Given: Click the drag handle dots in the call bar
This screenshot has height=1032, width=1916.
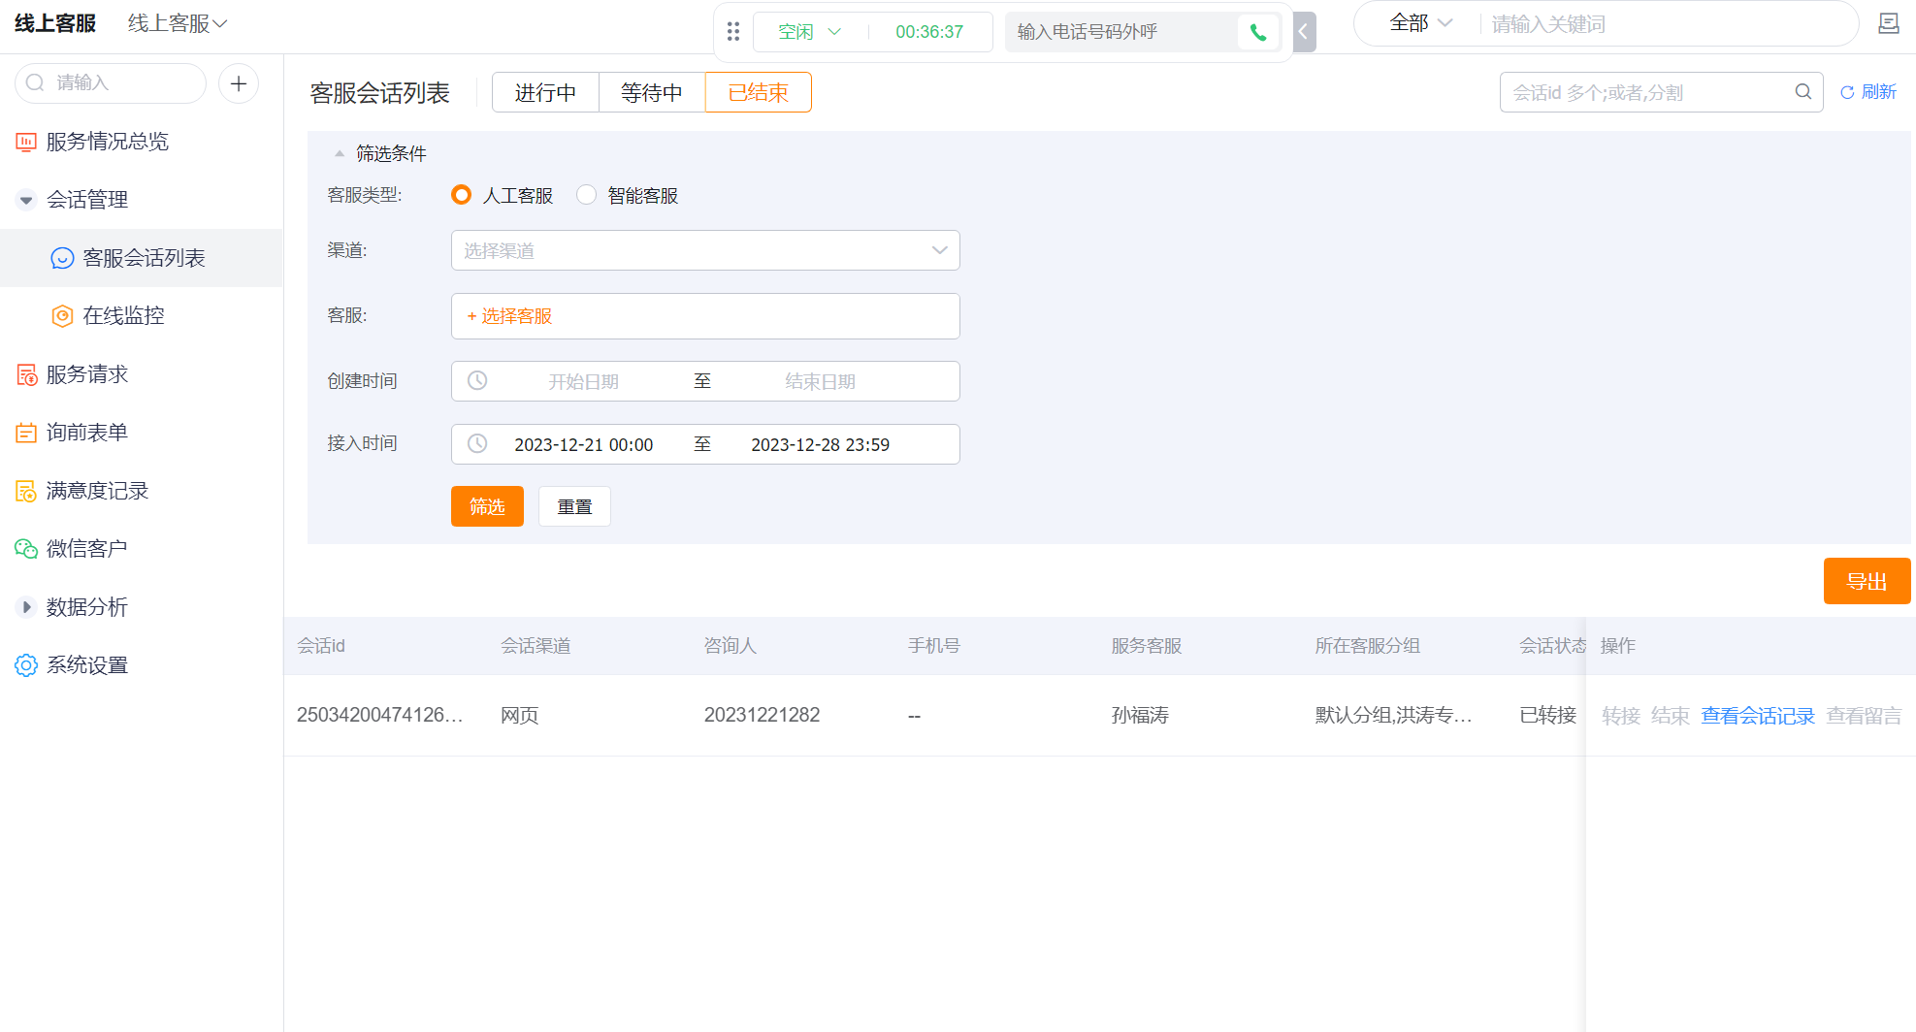Looking at the screenshot, I should (x=733, y=32).
